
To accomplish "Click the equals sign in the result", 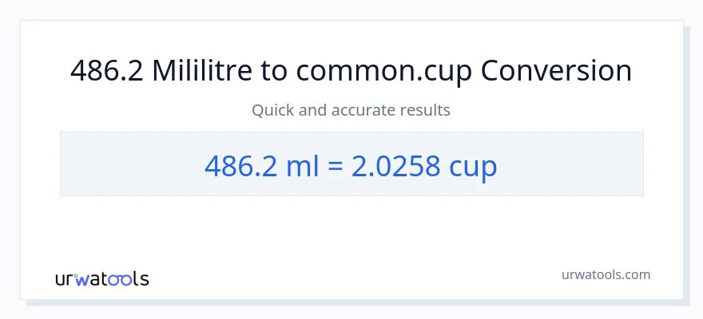I will pos(336,165).
